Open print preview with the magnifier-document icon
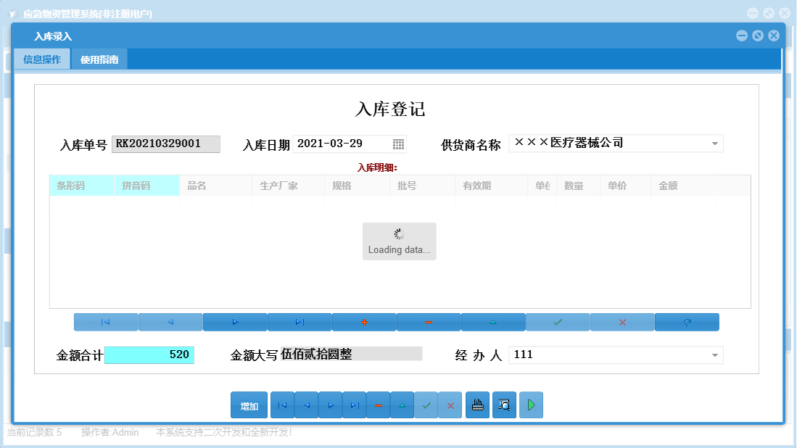Viewport: 797px width, 448px height. 503,405
